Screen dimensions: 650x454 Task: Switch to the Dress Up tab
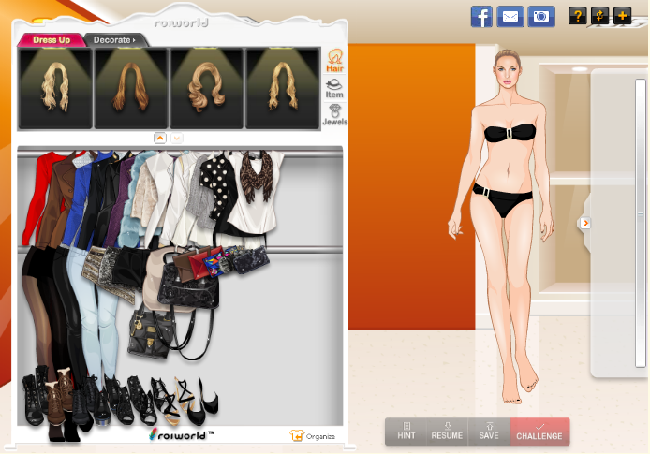click(x=51, y=40)
